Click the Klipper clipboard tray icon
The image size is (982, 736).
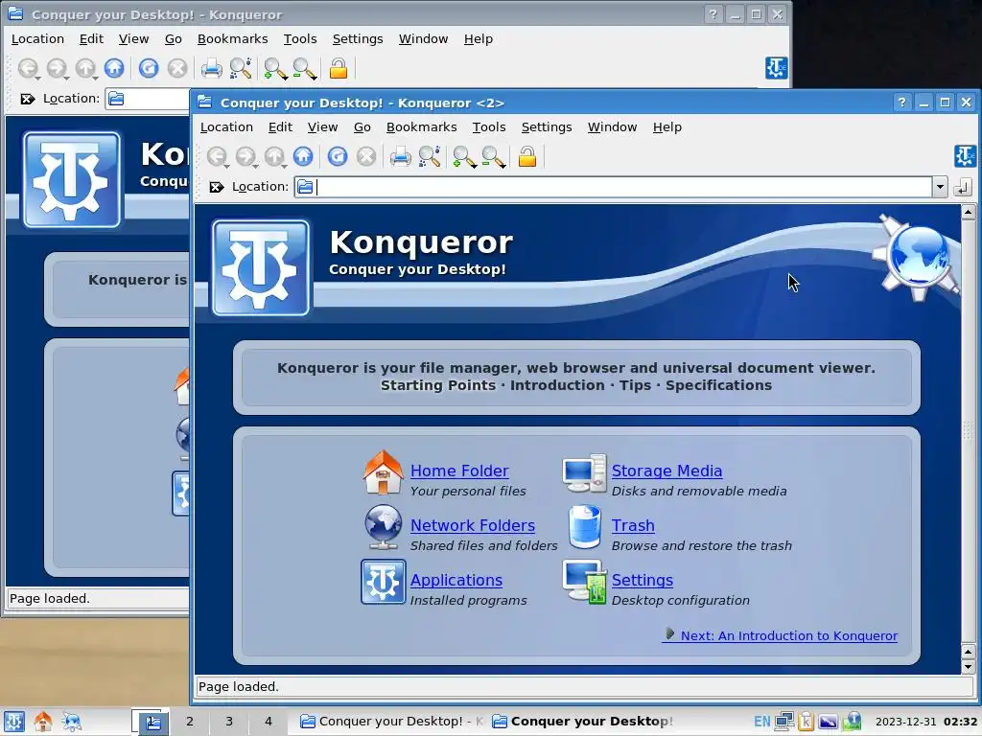(806, 722)
